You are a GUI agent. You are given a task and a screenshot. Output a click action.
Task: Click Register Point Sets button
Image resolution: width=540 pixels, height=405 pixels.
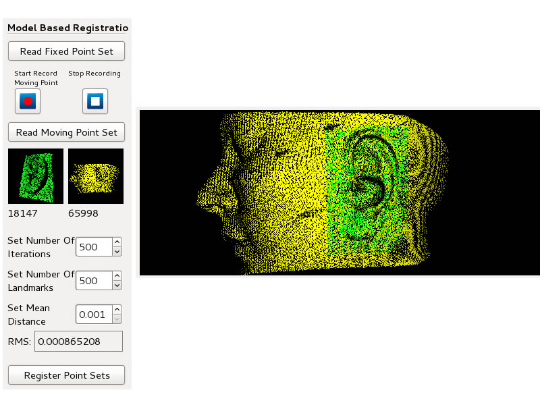pyautogui.click(x=66, y=375)
